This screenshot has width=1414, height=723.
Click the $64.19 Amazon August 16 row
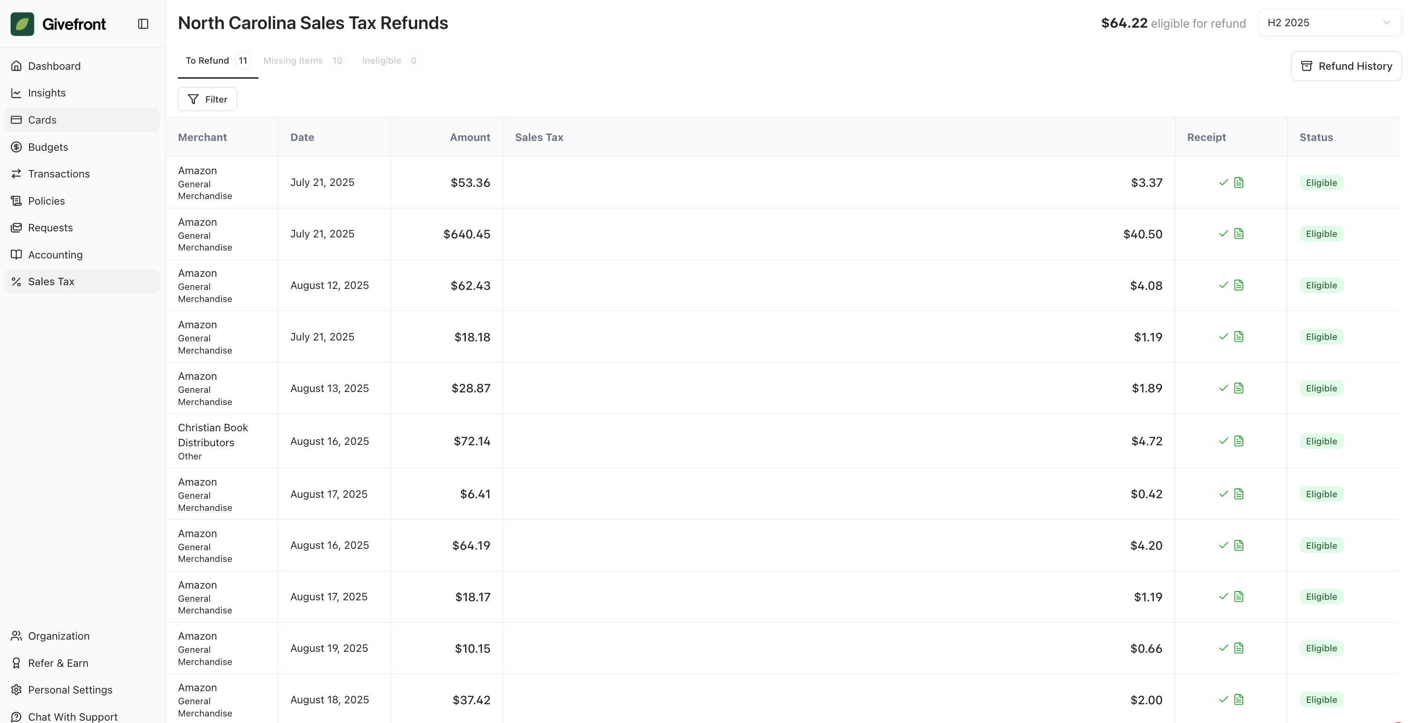point(659,545)
